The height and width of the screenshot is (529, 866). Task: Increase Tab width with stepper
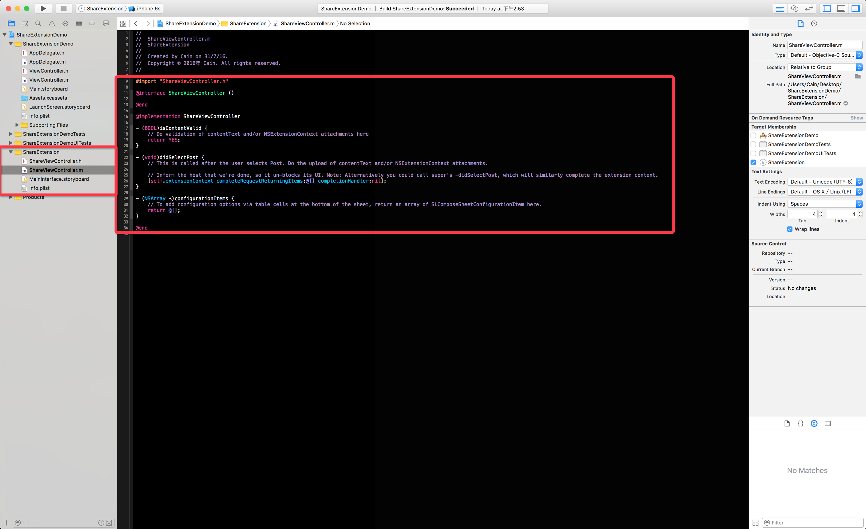tap(821, 212)
